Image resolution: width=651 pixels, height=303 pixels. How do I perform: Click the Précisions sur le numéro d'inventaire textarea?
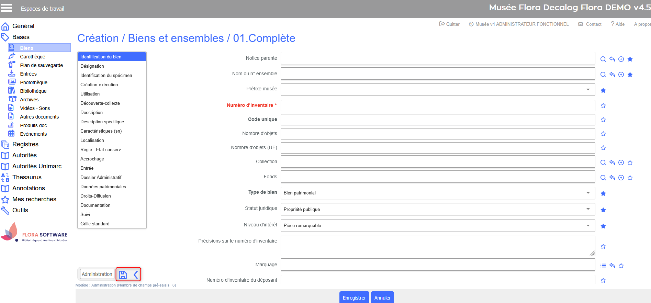(438, 246)
